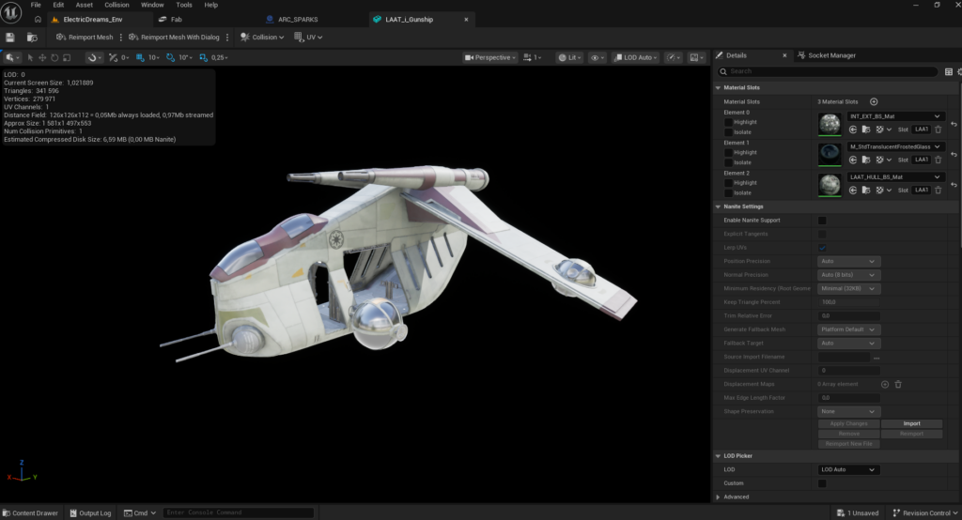Viewport: 962px width, 520px height.
Task: Open the Tools menu
Action: click(184, 5)
